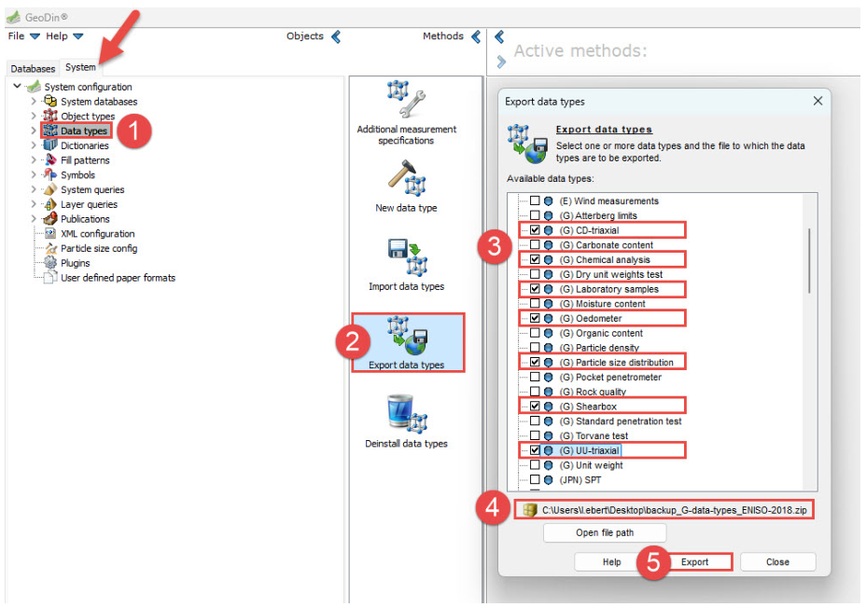Click the Plugins gear icon in tree
The width and height of the screenshot is (866, 607).
[x=50, y=263]
